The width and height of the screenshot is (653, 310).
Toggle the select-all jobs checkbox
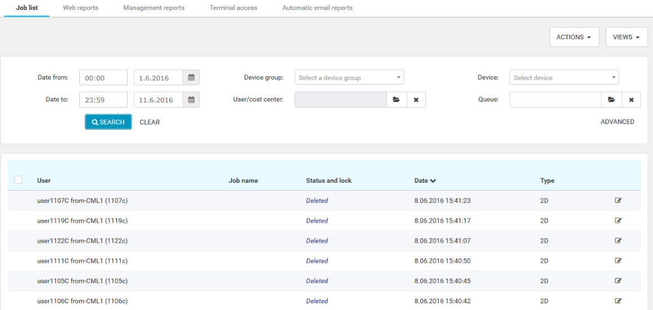click(18, 180)
